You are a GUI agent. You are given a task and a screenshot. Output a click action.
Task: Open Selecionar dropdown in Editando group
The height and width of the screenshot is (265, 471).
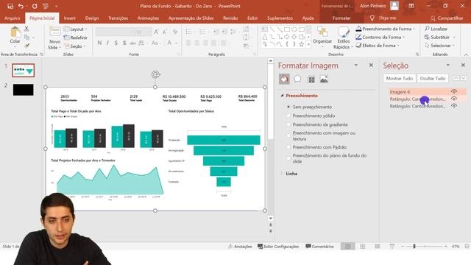440,46
